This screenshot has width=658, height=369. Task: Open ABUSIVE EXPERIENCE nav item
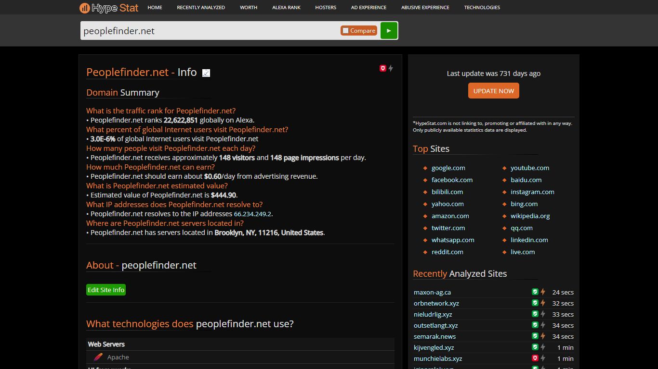425,8
